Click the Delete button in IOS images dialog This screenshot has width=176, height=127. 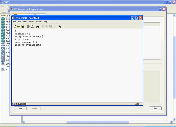click(34, 108)
